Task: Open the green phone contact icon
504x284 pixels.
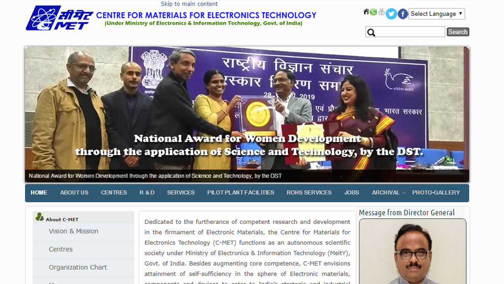Action: point(373,12)
